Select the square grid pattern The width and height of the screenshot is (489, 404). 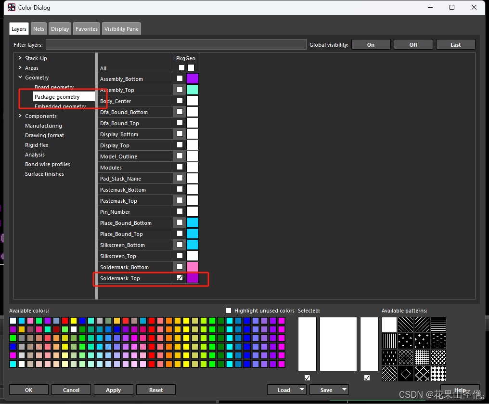click(x=422, y=357)
